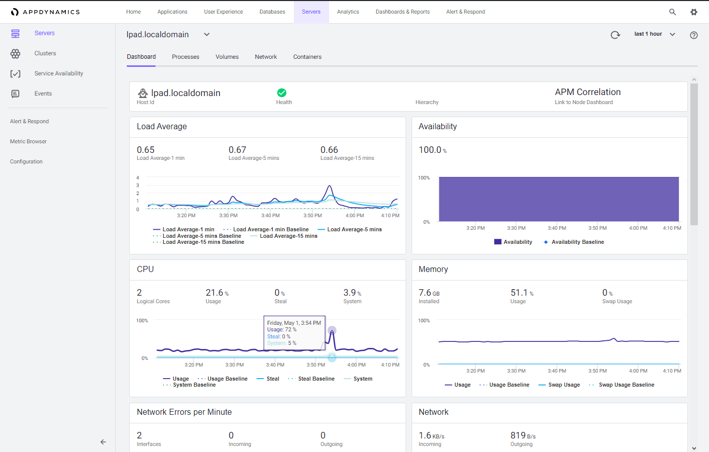The image size is (709, 452).
Task: Toggle Load Average-1 min Baseline legend
Action: point(266,229)
